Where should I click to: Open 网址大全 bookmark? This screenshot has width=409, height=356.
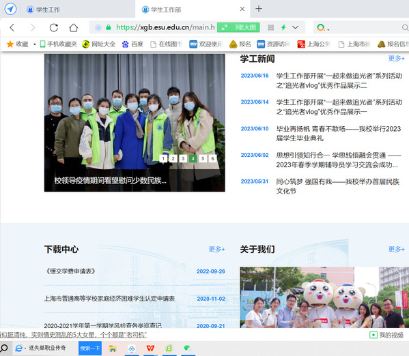click(x=98, y=44)
